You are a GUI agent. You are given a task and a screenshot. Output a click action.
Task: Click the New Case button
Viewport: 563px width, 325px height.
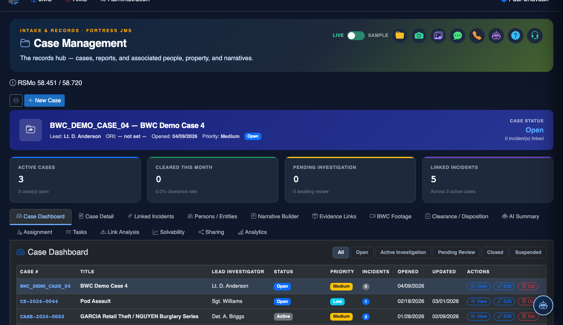(44, 100)
